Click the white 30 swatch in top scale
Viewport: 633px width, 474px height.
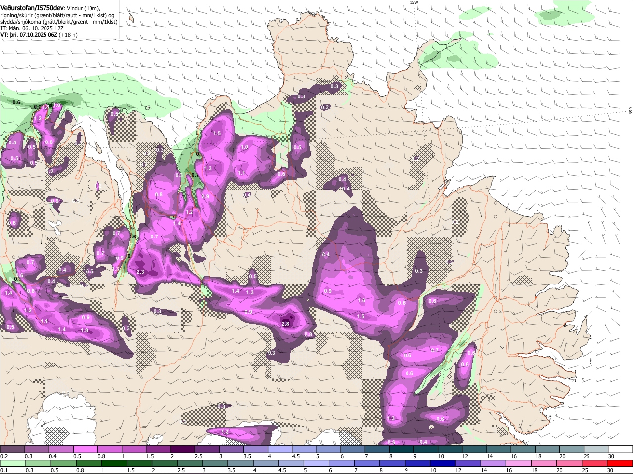click(x=620, y=449)
